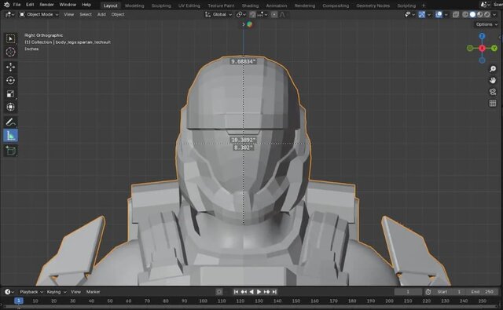Viewport: 503px width, 310px height.
Task: Toggle camera view with camera icon
Action: 493,92
